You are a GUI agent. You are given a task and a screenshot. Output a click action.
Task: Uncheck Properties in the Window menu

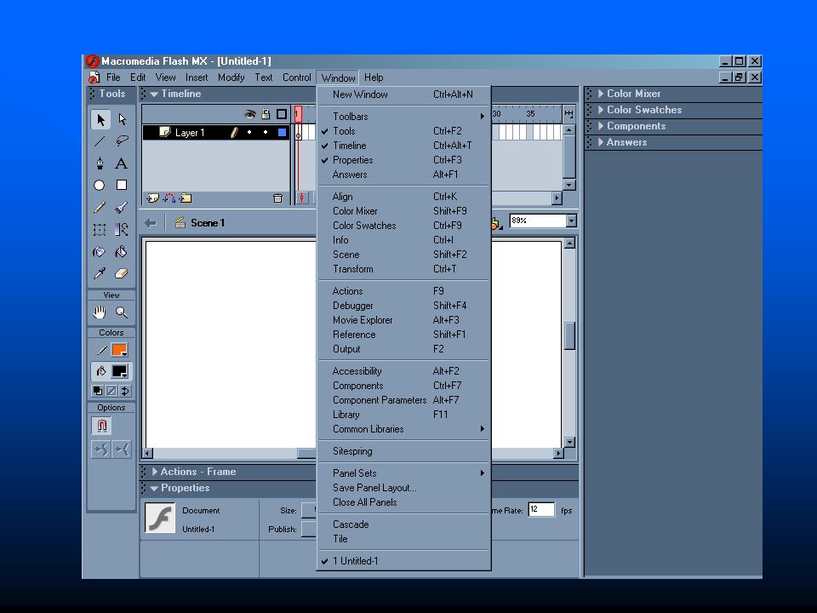(403, 160)
